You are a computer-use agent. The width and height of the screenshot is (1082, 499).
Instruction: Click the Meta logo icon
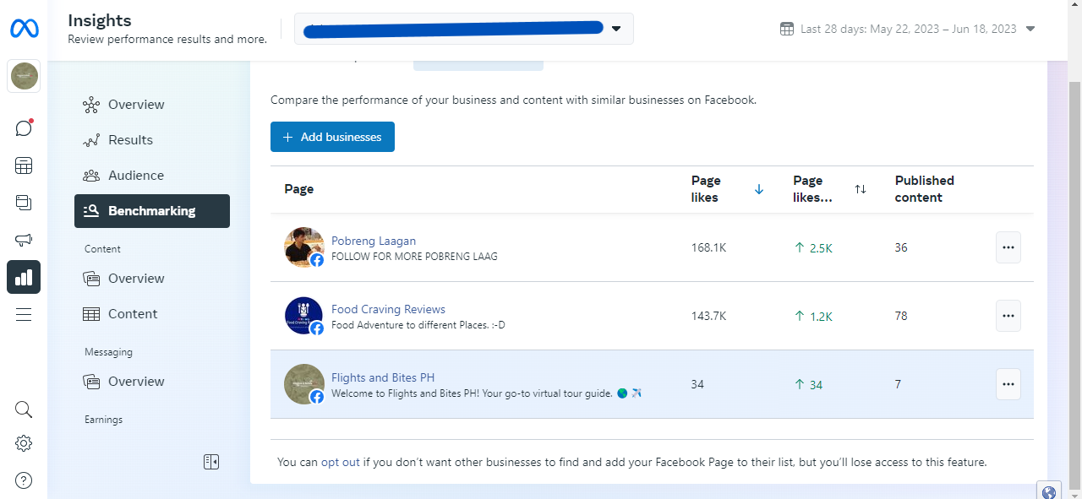(24, 29)
